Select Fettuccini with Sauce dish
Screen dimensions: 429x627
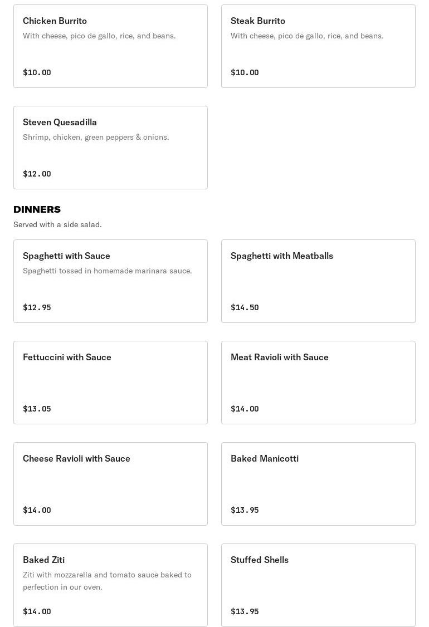[x=110, y=383]
